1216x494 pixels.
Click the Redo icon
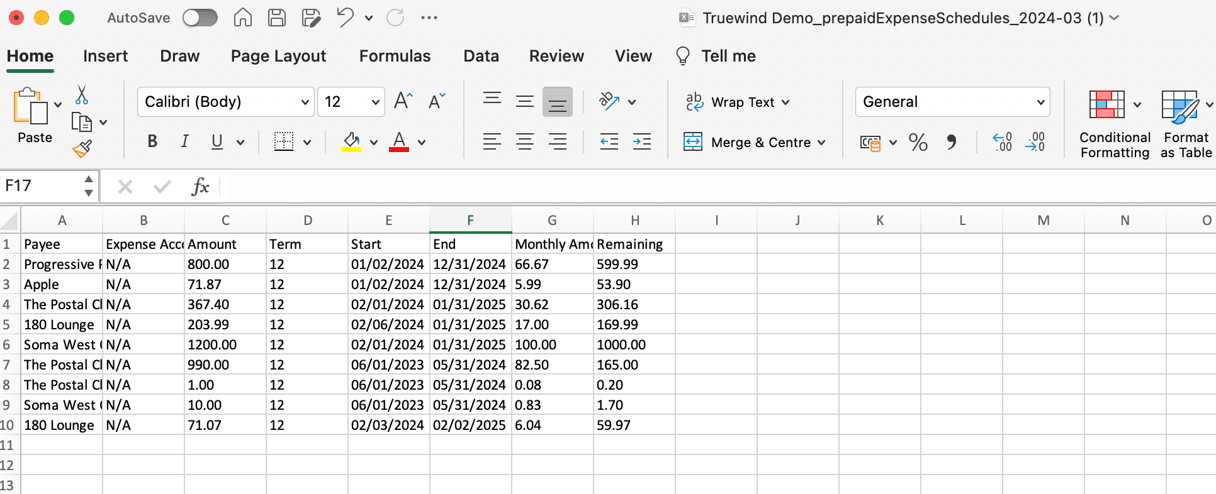click(395, 18)
